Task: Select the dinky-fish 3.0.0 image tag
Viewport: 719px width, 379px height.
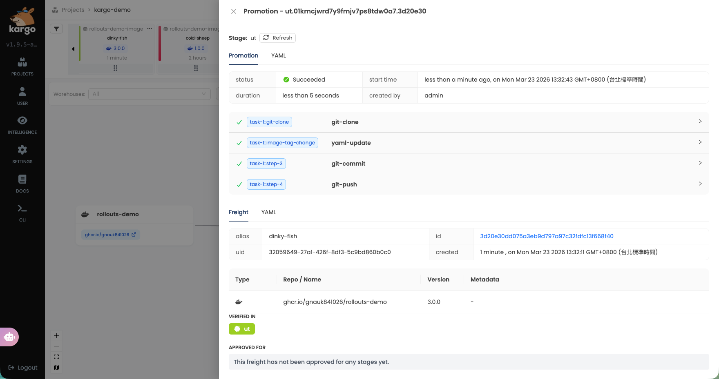Action: pyautogui.click(x=116, y=48)
